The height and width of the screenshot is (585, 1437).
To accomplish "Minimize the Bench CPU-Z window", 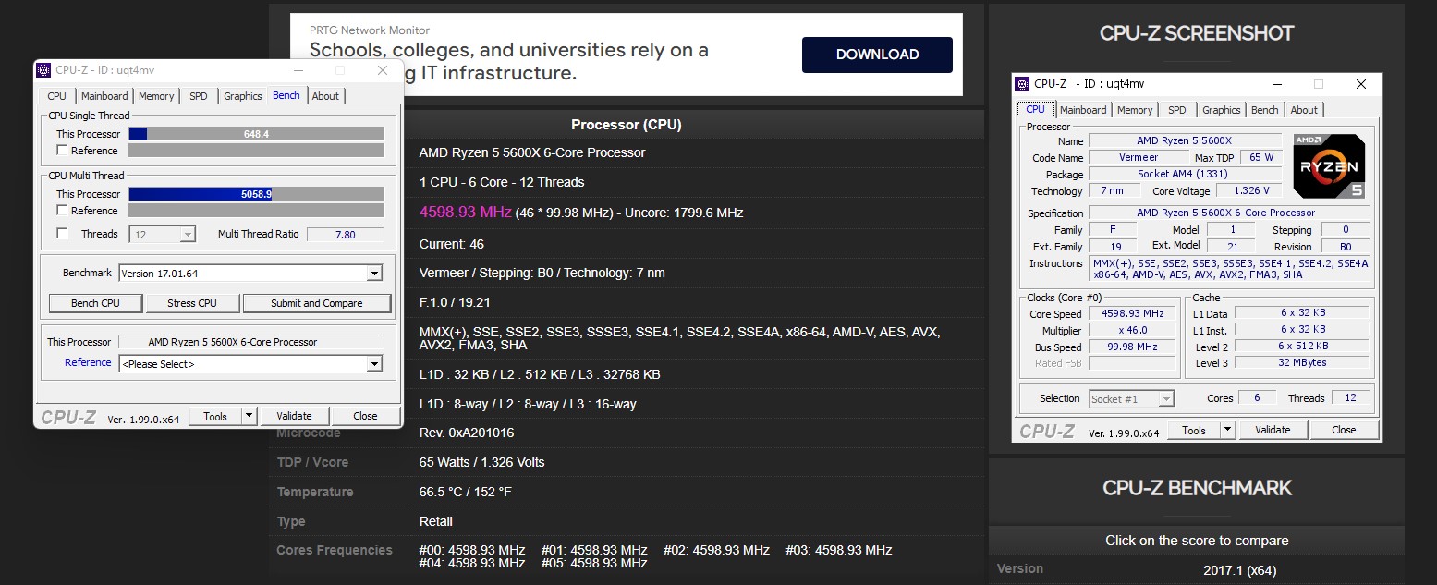I will (x=298, y=70).
